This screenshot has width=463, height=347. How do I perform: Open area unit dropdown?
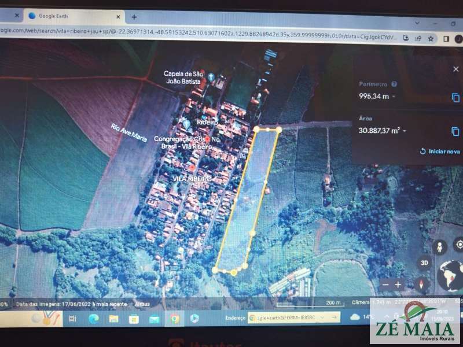(x=404, y=131)
